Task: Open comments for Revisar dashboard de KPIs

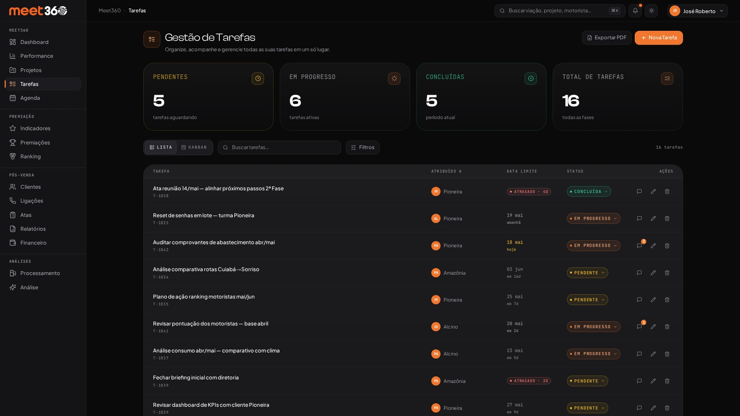Action: (639, 408)
